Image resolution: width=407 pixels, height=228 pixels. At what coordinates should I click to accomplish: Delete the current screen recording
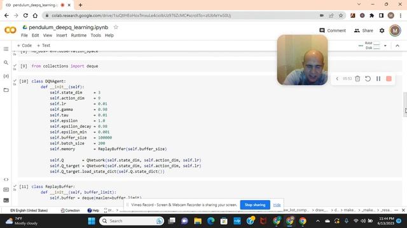pos(357,79)
